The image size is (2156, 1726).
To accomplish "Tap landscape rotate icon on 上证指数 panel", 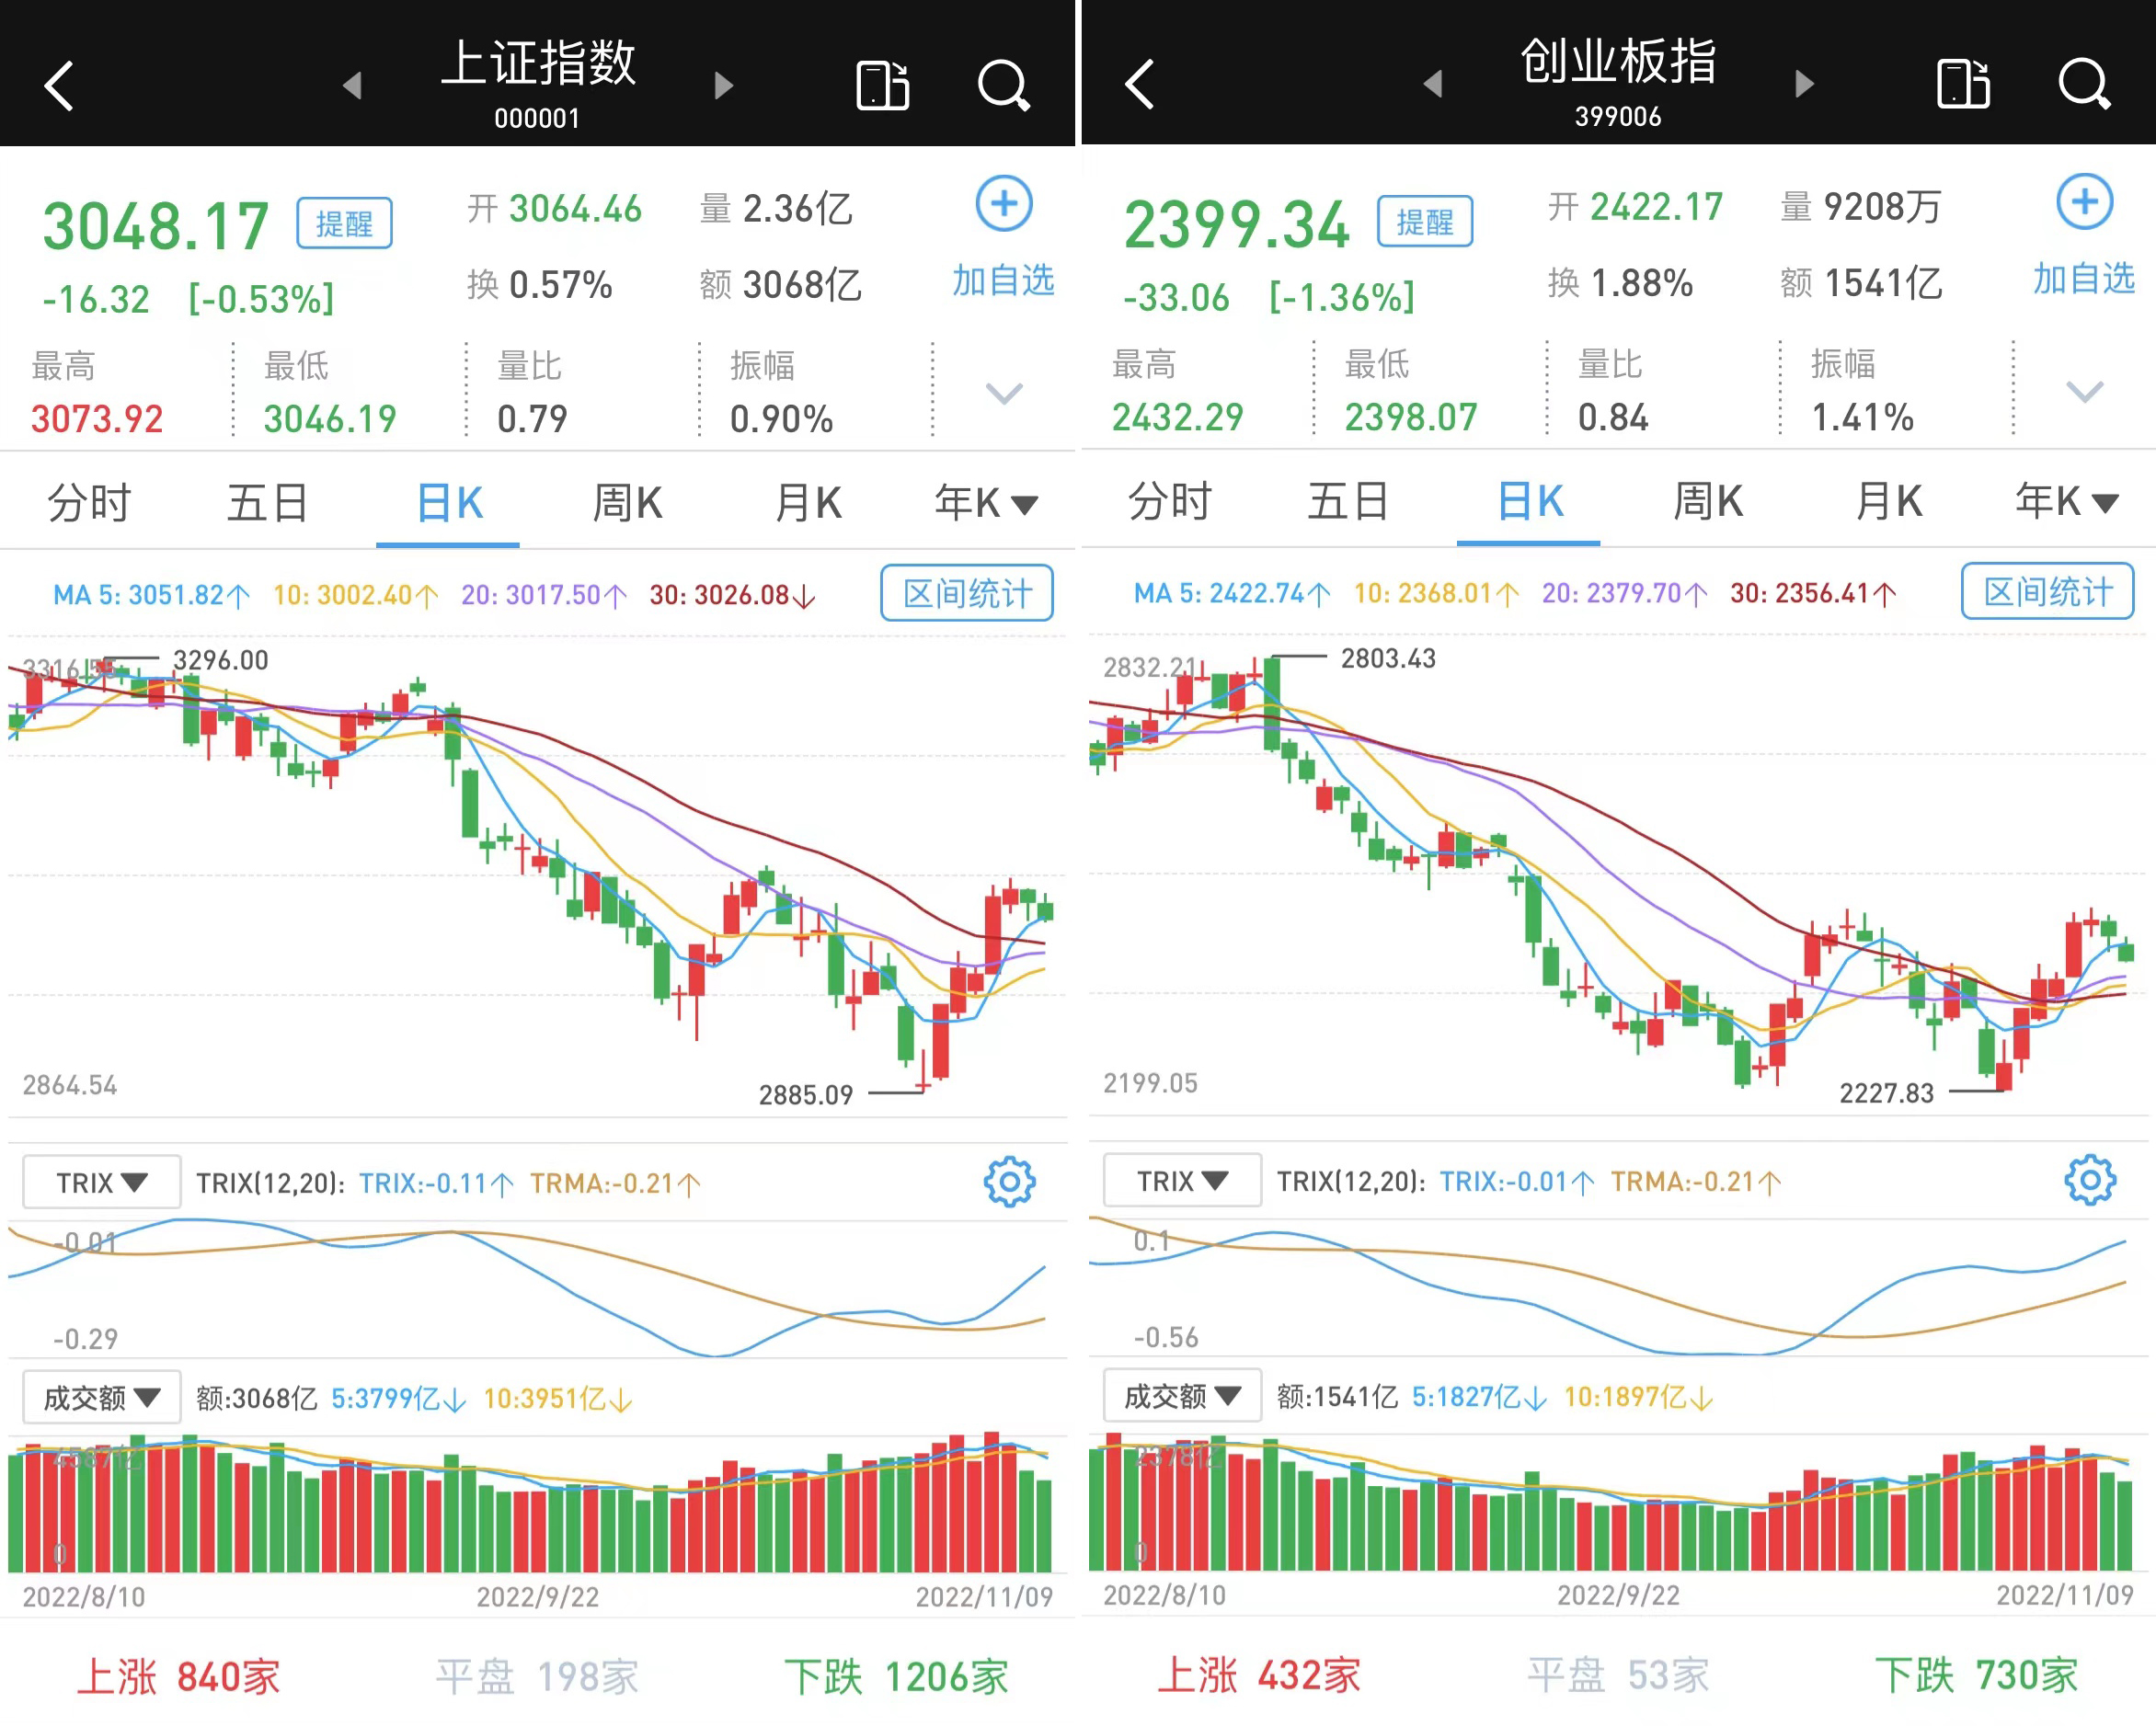I will (882, 86).
